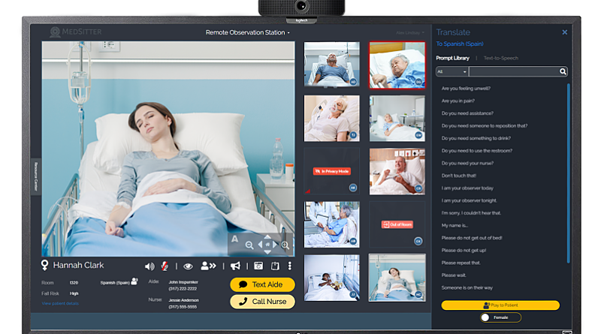Toggle the Female voice switch
Viewport: 601px width, 334px height.
pyautogui.click(x=500, y=317)
